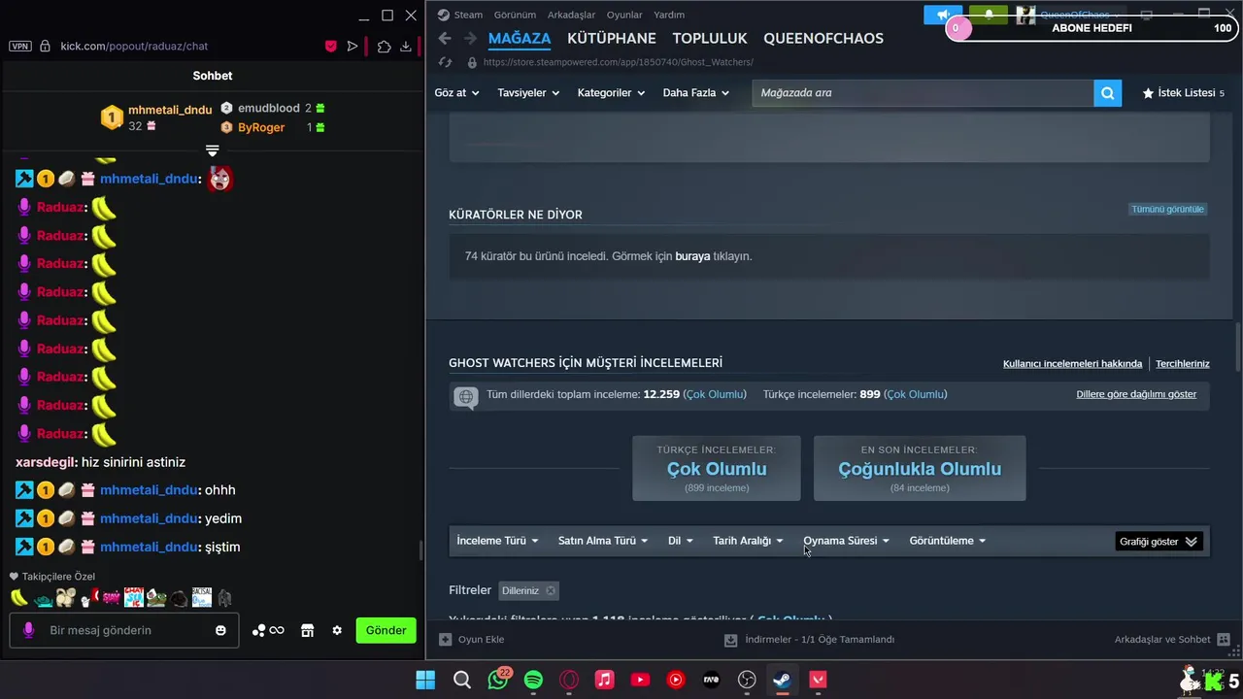
Task: Click Dillere göre dağılımı göster link
Action: click(1136, 394)
